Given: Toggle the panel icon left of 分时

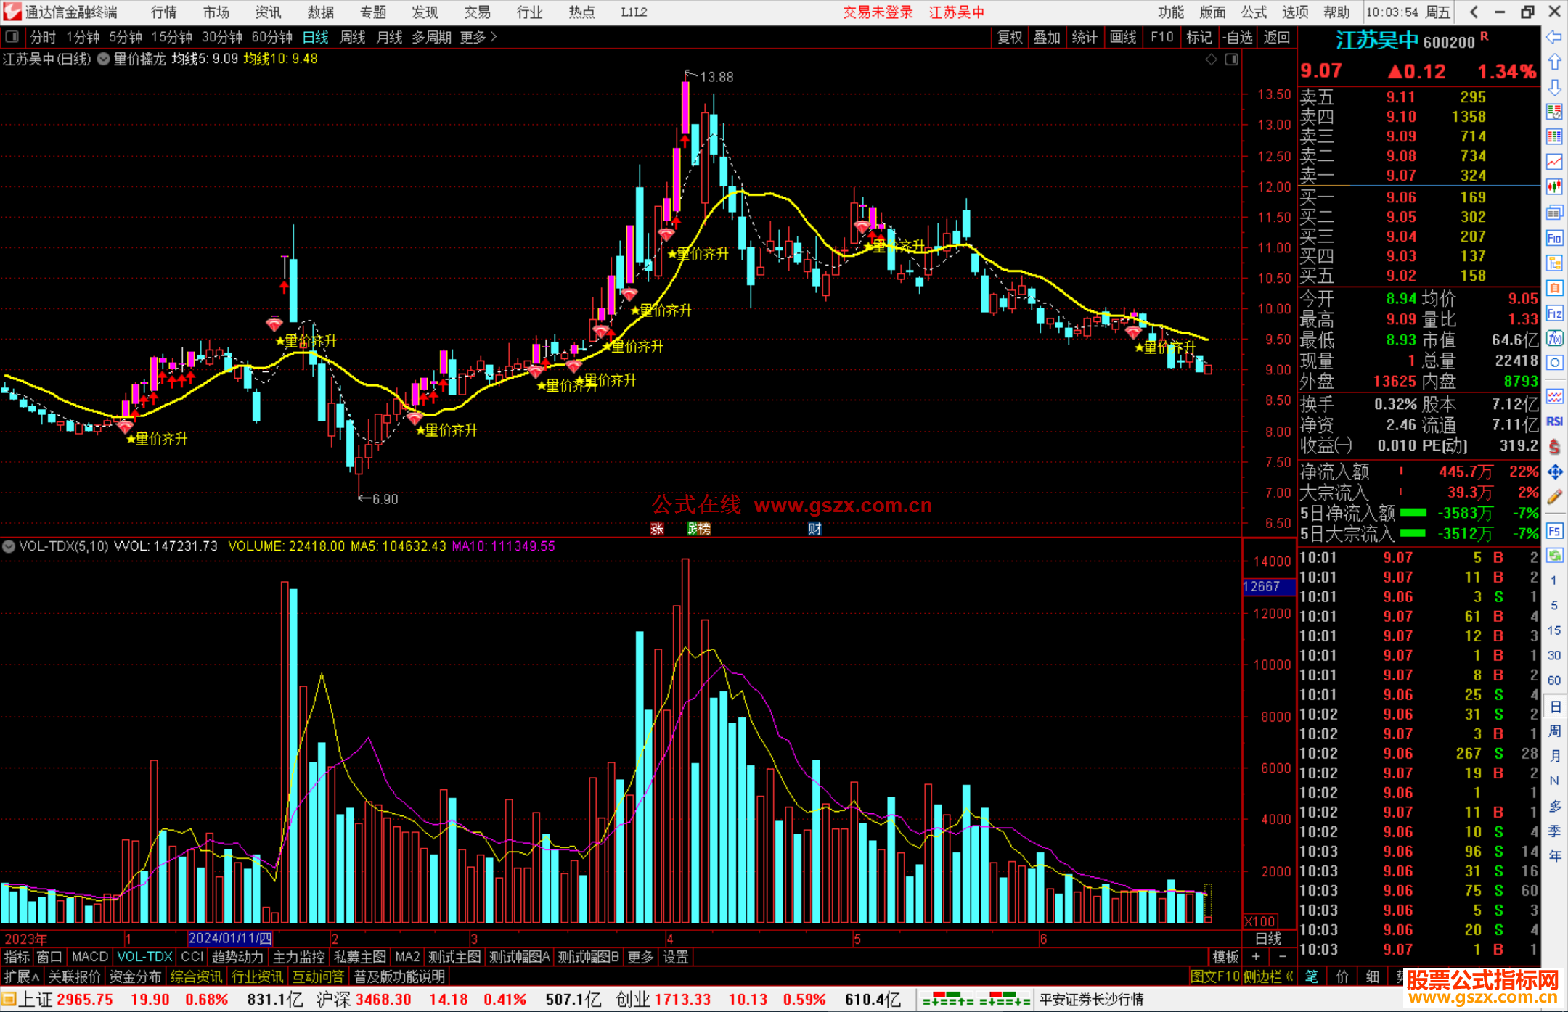Looking at the screenshot, I should [x=12, y=36].
